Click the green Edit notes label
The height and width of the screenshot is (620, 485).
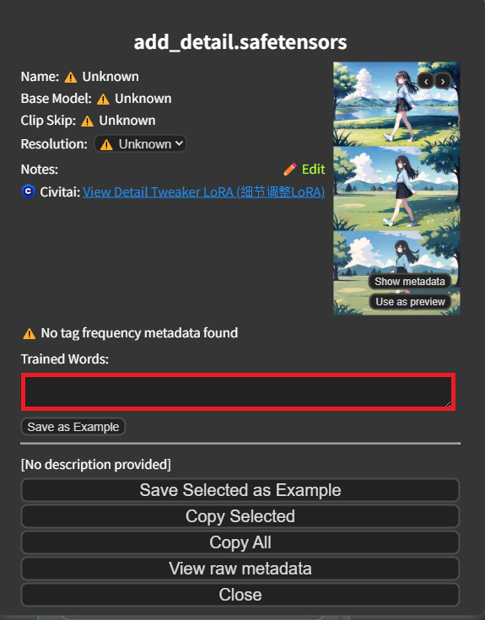point(313,170)
